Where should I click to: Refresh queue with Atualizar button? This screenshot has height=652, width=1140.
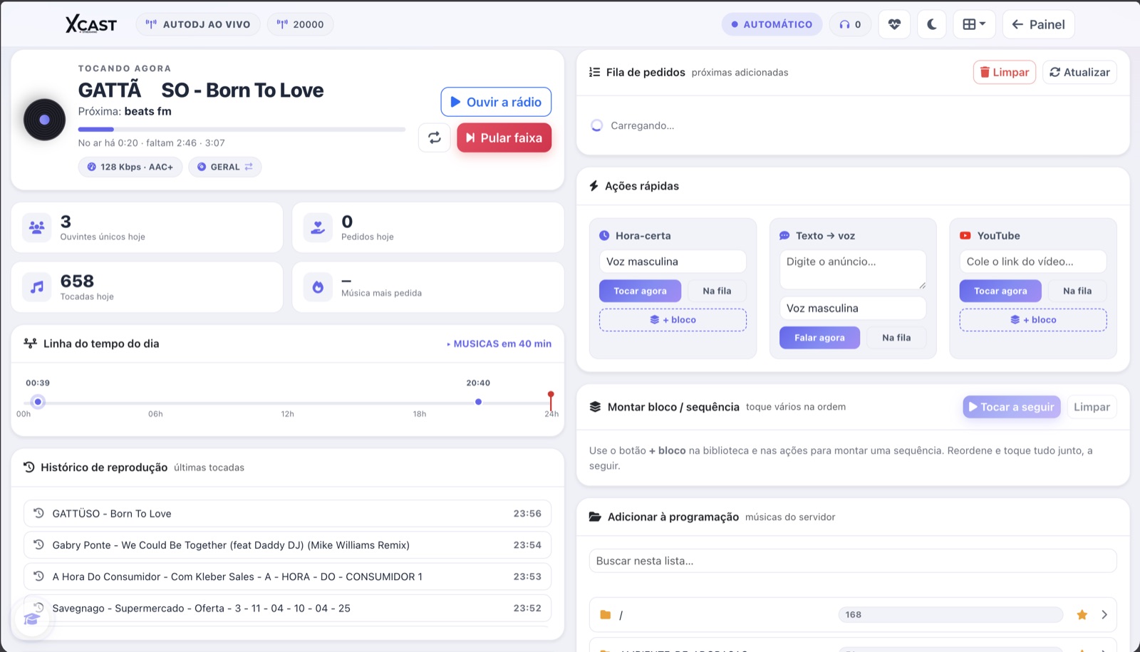tap(1079, 72)
